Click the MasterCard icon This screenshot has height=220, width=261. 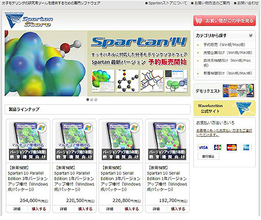point(231,148)
